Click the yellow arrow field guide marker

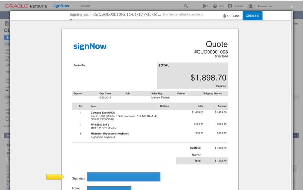55,177
